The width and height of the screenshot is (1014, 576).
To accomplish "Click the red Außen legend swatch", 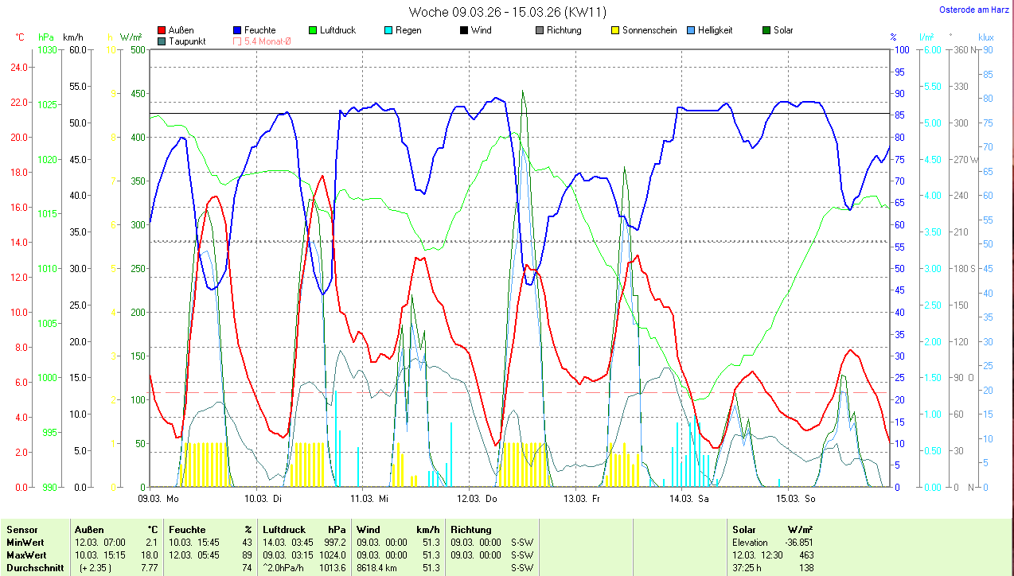I will tap(162, 30).
